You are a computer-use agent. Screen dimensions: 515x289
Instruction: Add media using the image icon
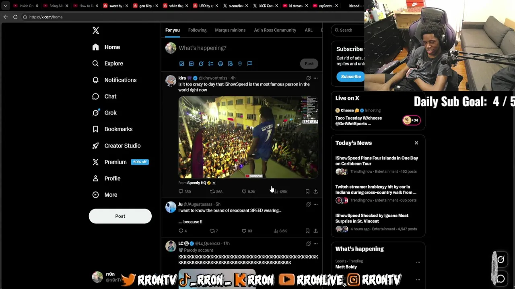click(x=181, y=63)
